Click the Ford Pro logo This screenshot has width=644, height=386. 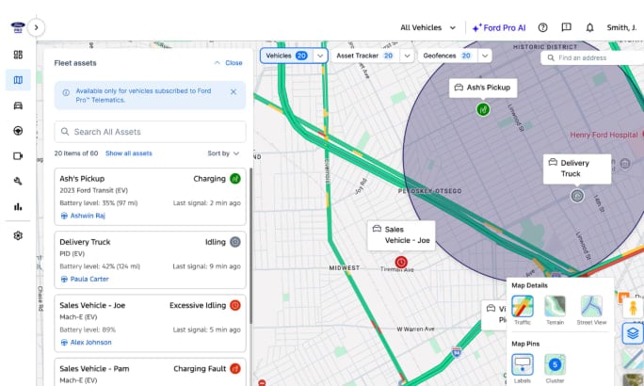tap(18, 27)
